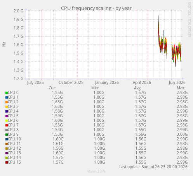Click the '1.2 G' y-axis label
The height and width of the screenshot is (176, 193).
point(19,79)
